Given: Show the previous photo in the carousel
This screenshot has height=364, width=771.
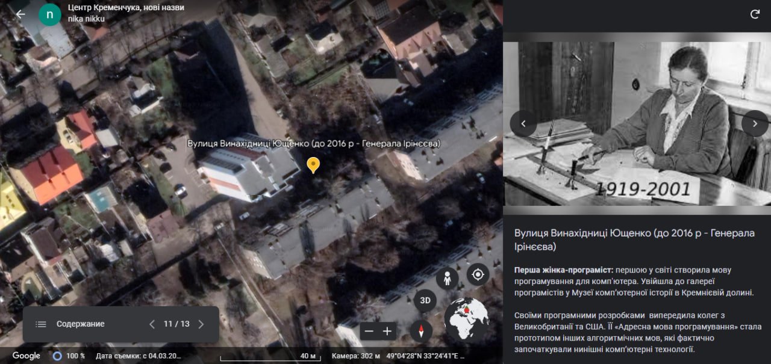Looking at the screenshot, I should [523, 123].
